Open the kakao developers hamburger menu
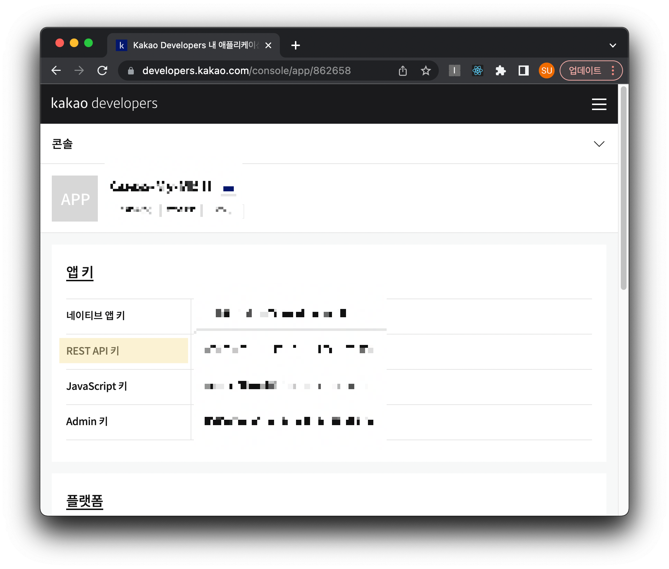This screenshot has height=569, width=669. (599, 104)
